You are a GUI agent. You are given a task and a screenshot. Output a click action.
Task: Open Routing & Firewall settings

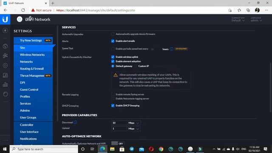(33, 69)
